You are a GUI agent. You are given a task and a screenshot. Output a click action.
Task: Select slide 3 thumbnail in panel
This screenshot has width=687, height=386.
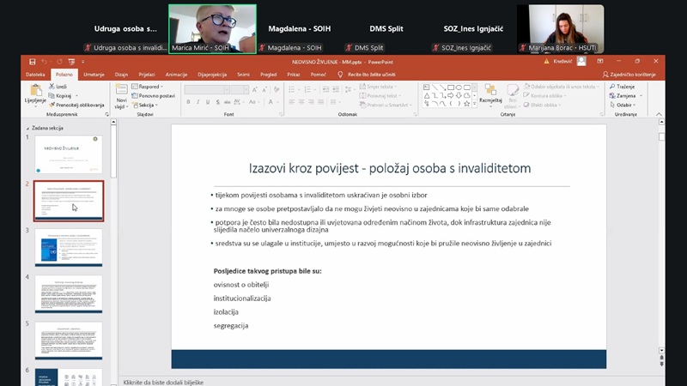click(69, 246)
